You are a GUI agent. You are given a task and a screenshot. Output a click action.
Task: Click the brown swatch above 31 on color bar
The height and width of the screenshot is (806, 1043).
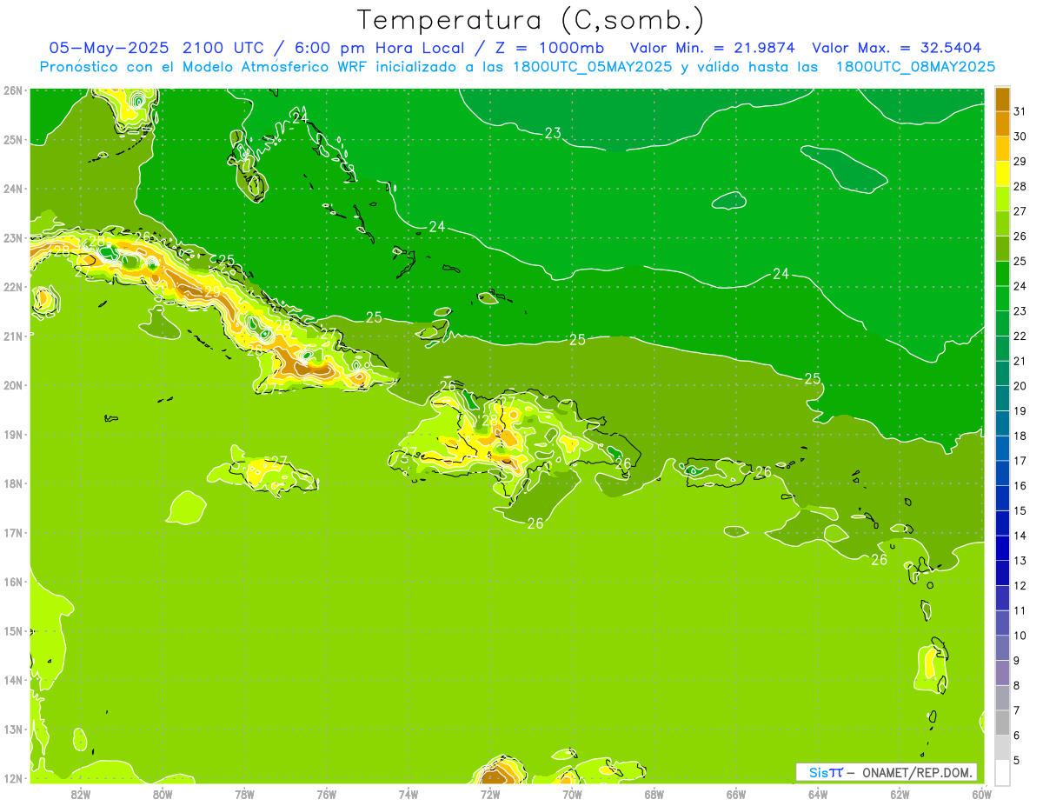1002,99
